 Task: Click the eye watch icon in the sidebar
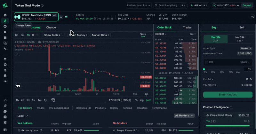pyautogui.click(x=5, y=82)
